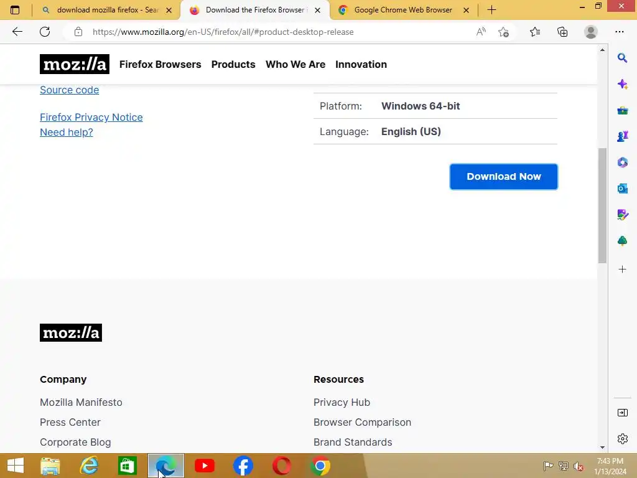Switch to download mozilla firefox search tab

pyautogui.click(x=107, y=10)
